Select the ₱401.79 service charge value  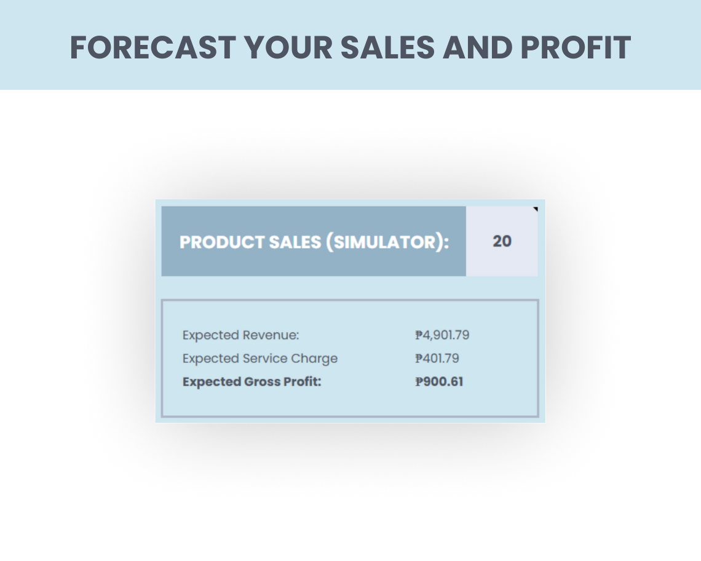pyautogui.click(x=437, y=359)
